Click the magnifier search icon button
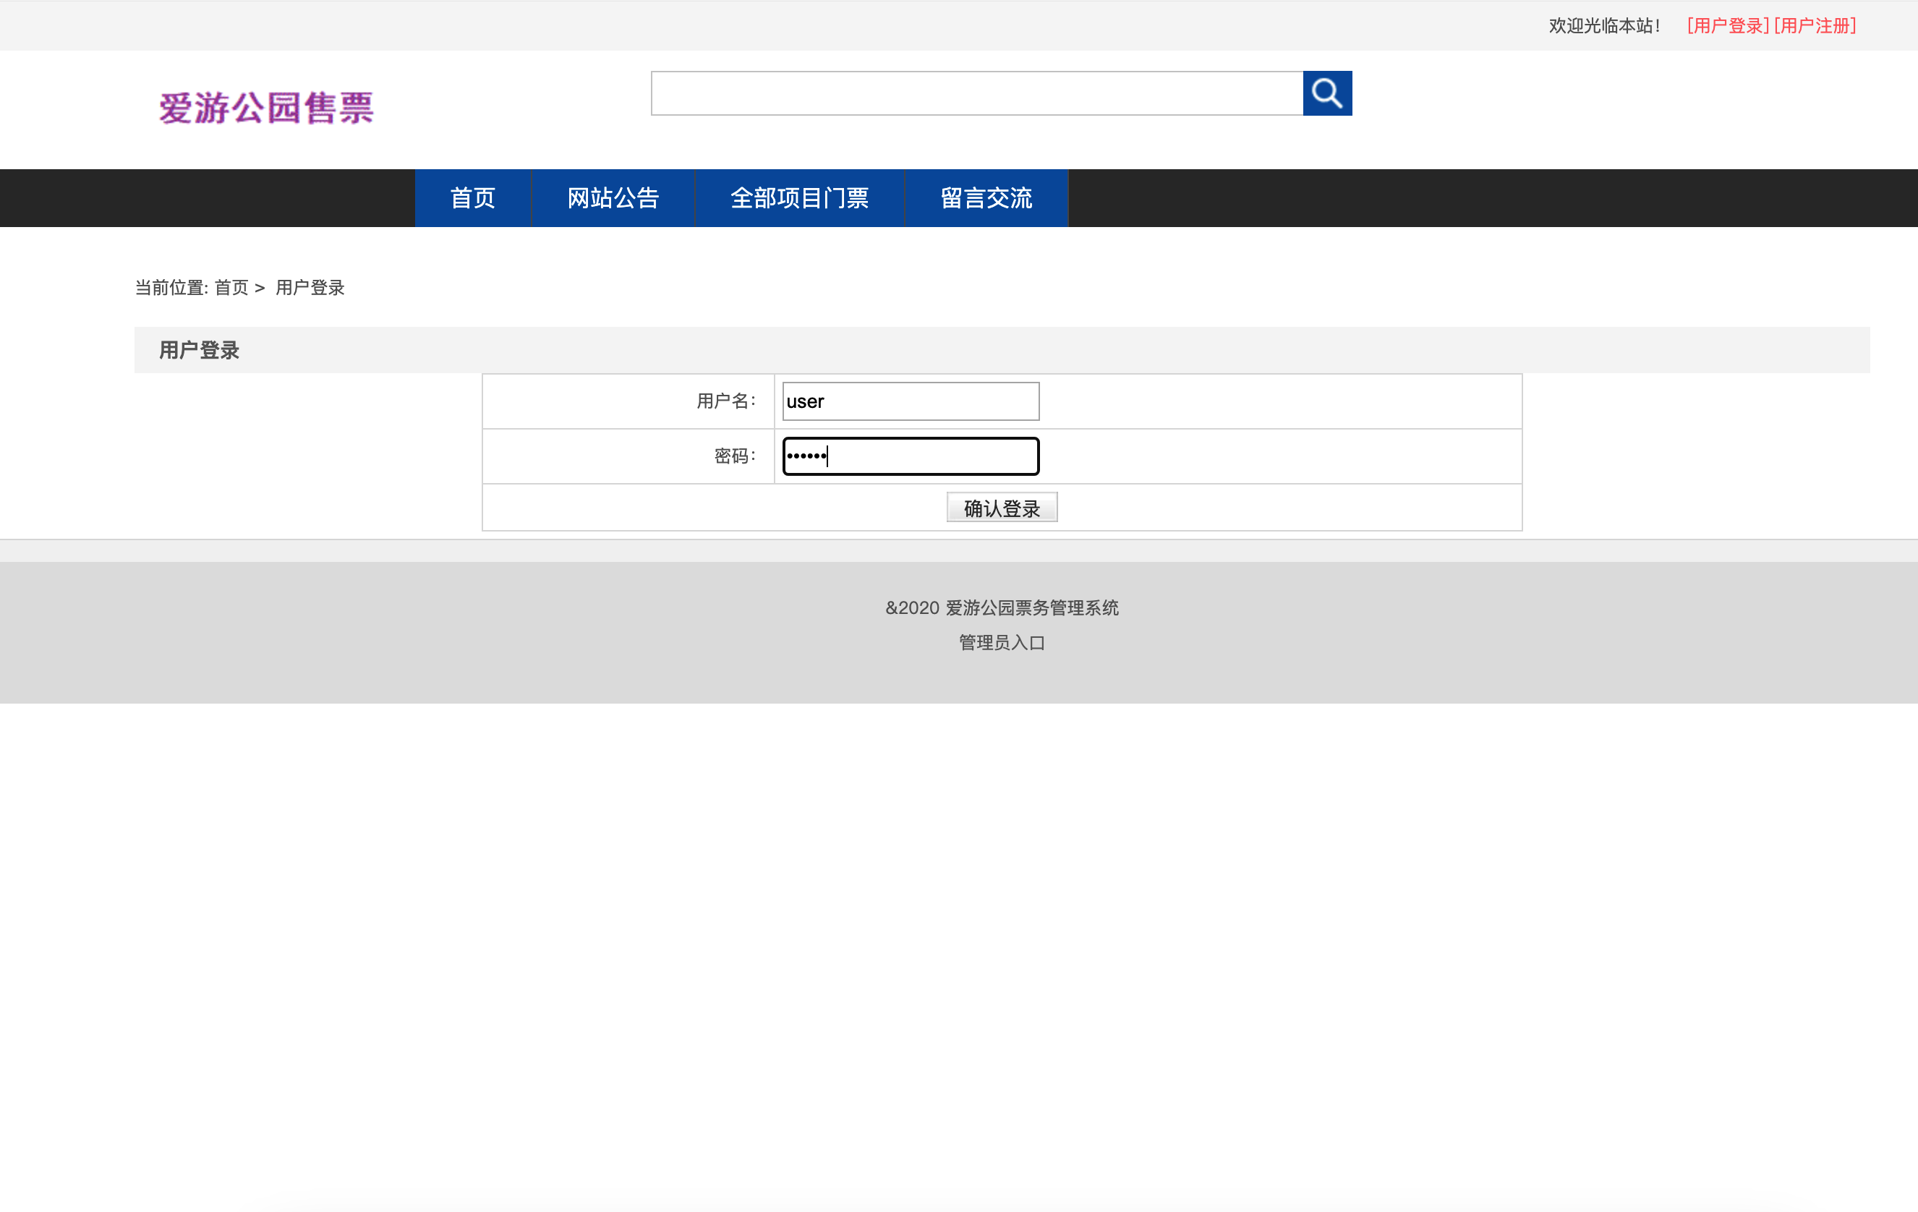The width and height of the screenshot is (1918, 1212). tap(1326, 93)
